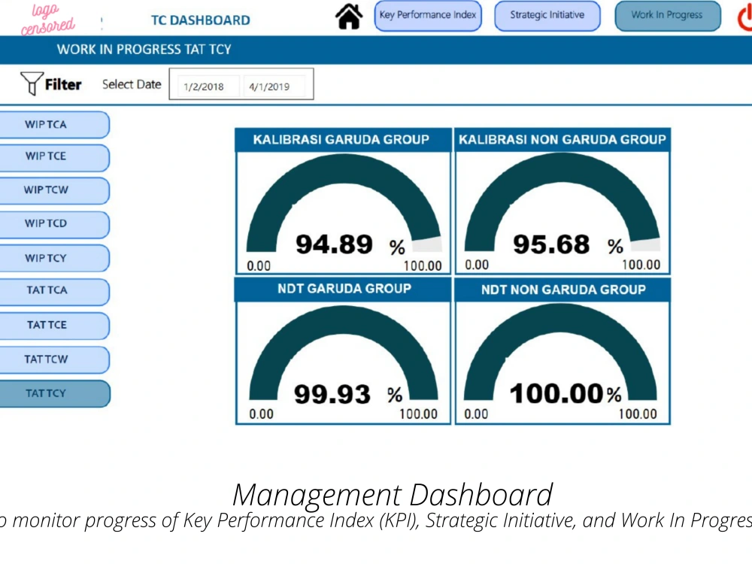Open the Strategic Initiative page
This screenshot has height=564, width=752.
coord(547,16)
